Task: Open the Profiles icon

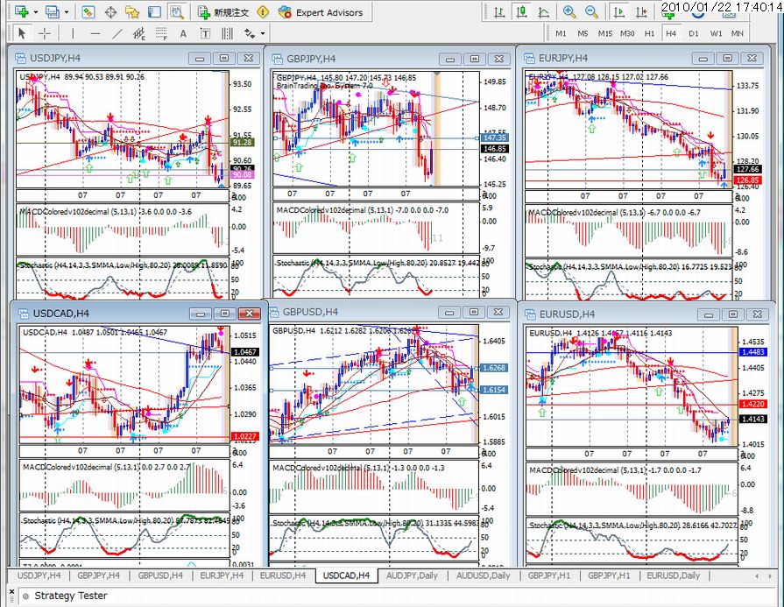Action: point(52,11)
